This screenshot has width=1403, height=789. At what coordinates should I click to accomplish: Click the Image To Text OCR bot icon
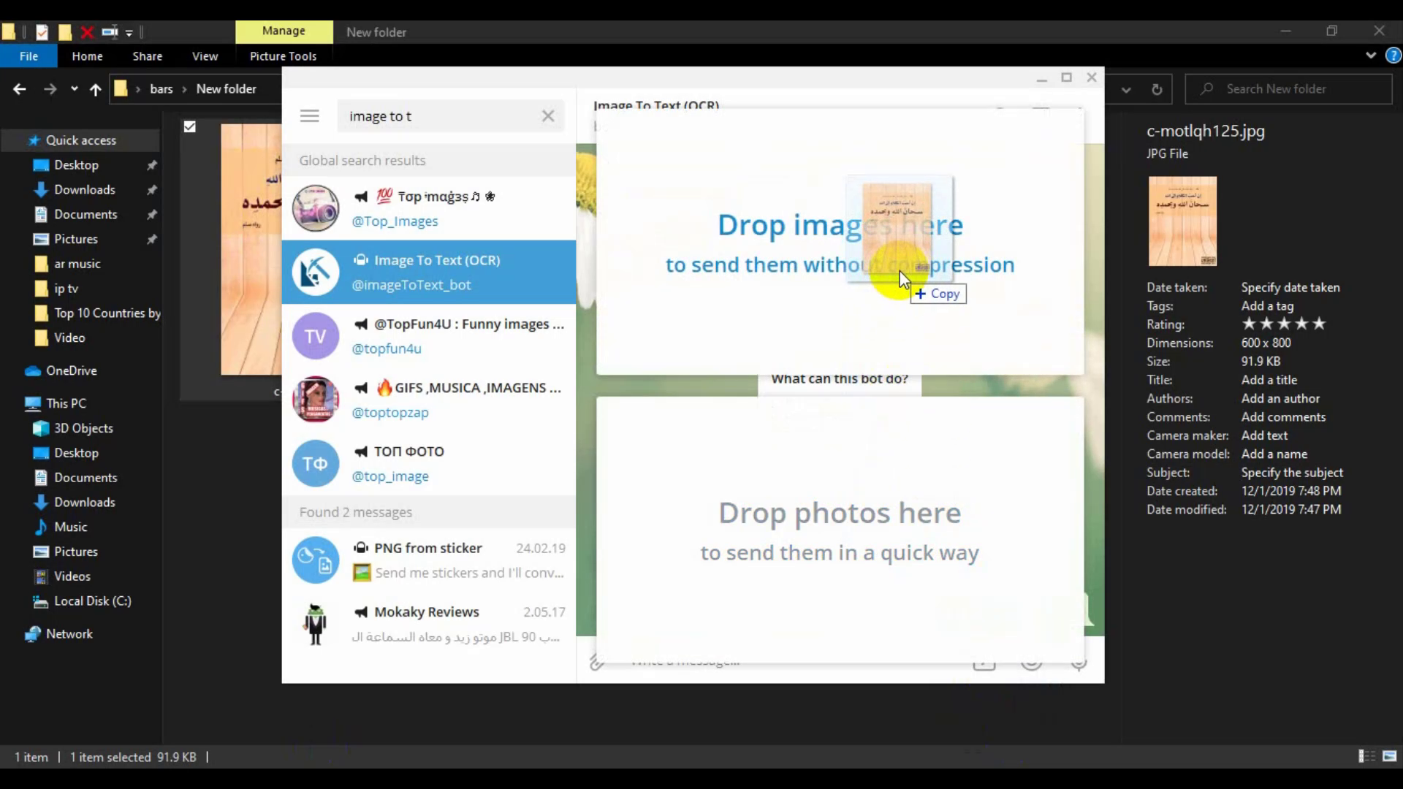[314, 271]
